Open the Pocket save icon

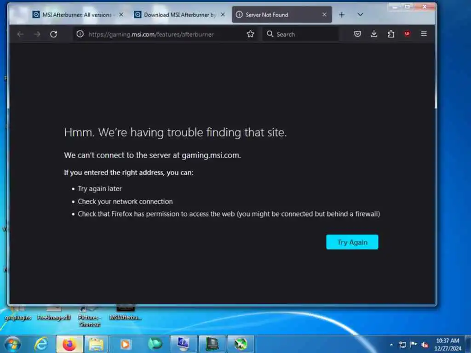[357, 34]
